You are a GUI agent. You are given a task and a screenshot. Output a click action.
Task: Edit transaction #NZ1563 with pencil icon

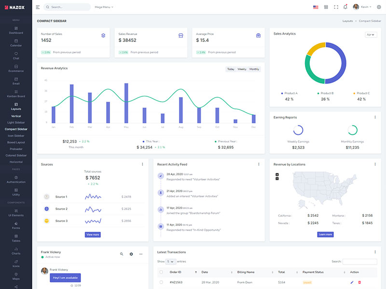[x=352, y=282]
